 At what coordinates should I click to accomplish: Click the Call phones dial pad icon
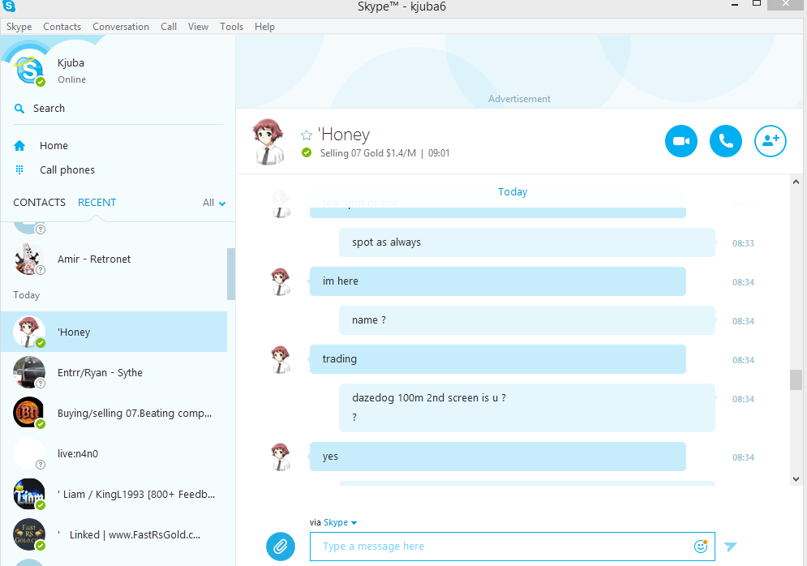[x=19, y=169]
